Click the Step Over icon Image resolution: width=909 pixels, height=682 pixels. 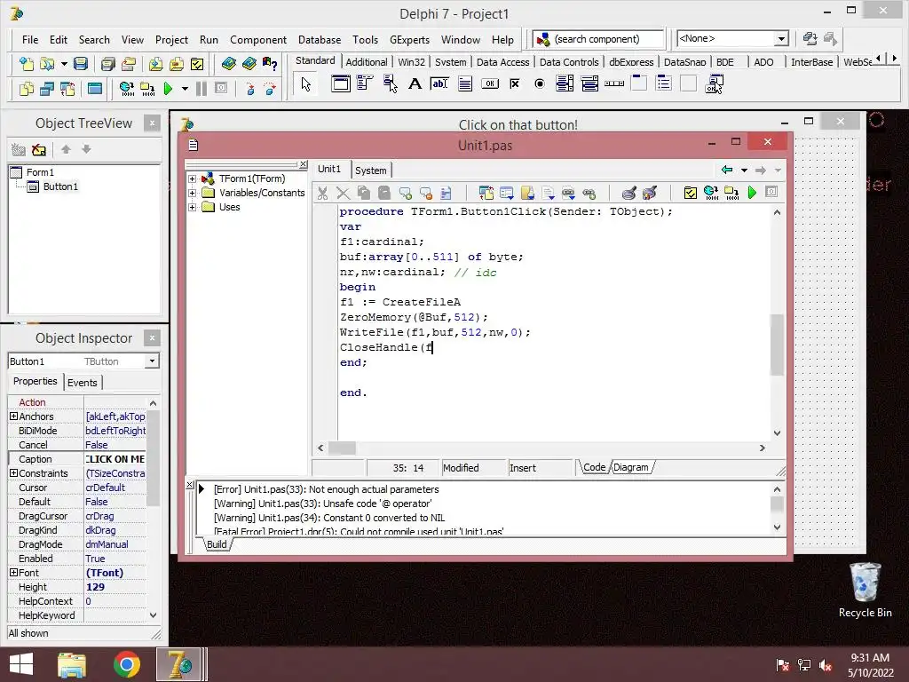[270, 89]
